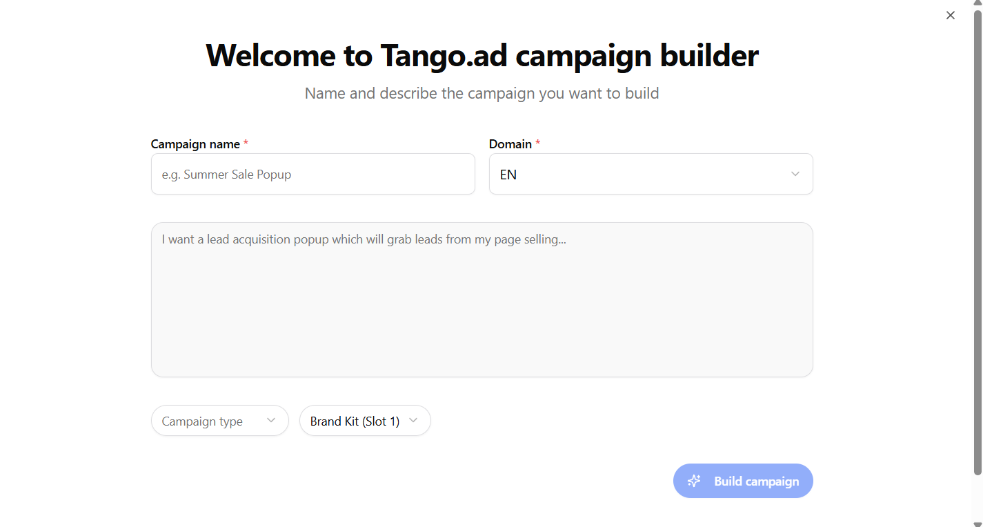Click the vertical scrollbar on the right edge
983x527 pixels.
pyautogui.click(x=977, y=243)
